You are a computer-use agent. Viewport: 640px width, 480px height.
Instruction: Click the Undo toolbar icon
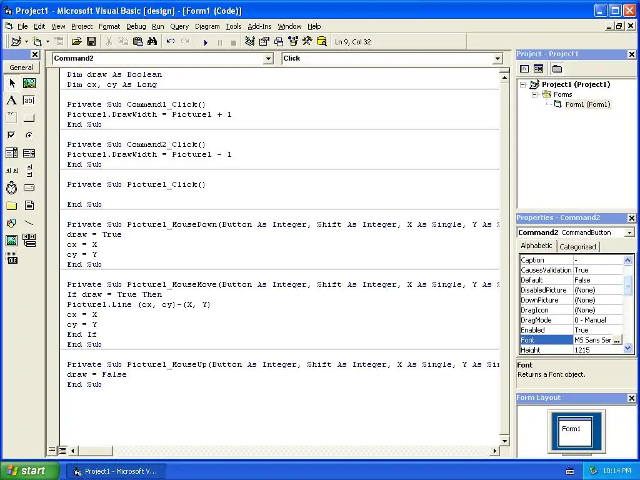tap(171, 42)
